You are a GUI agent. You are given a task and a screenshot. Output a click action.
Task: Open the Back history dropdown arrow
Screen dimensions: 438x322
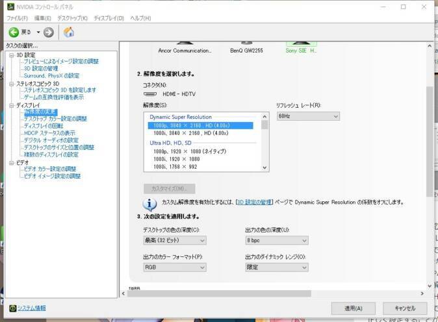pyautogui.click(x=38, y=32)
